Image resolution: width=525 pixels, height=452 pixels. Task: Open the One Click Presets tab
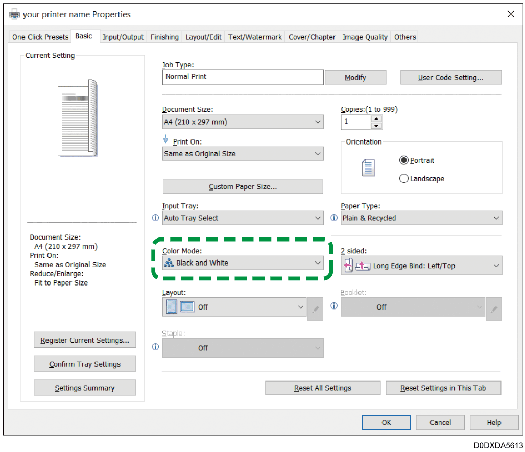(40, 37)
